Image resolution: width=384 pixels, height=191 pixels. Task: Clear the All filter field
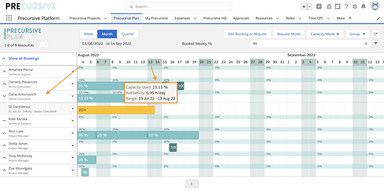(x=366, y=44)
